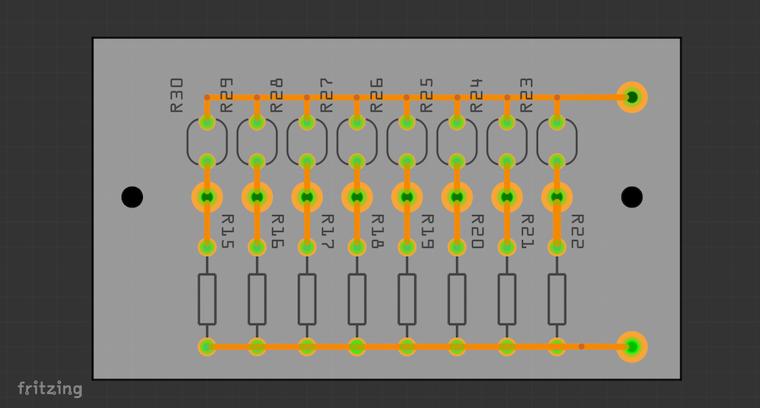Viewport: 760px width, 408px height.
Task: Click the left black mounting hole
Action: pos(131,198)
